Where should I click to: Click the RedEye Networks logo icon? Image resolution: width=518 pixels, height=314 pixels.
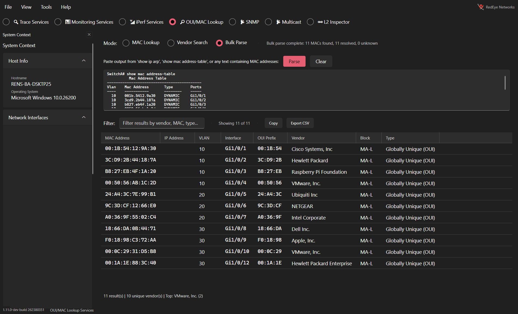(x=481, y=7)
